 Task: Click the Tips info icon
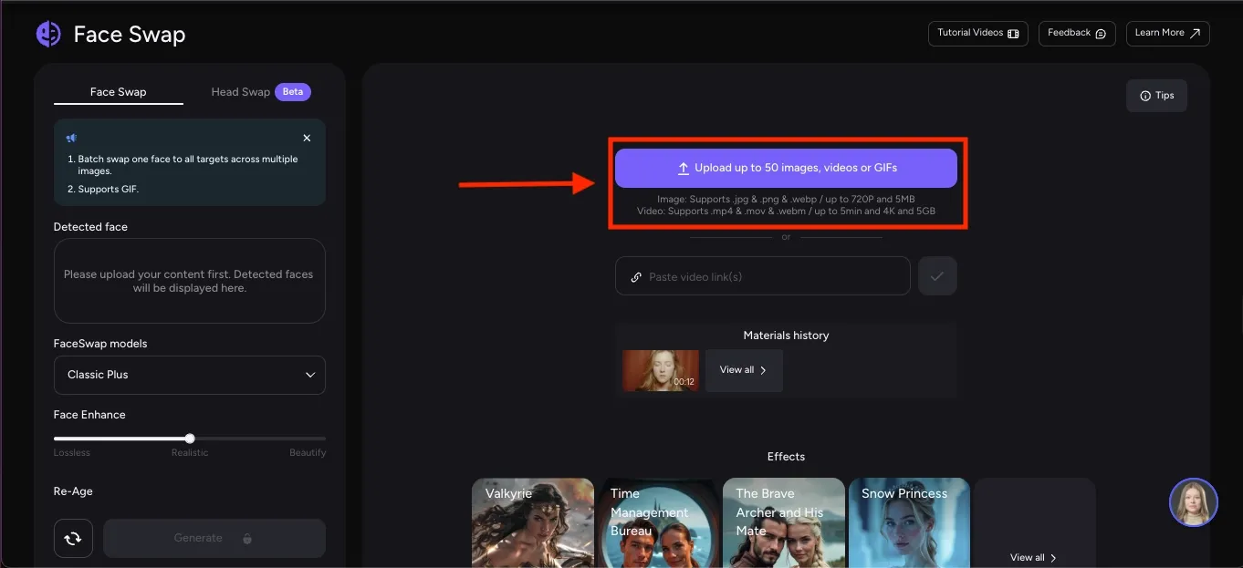1145,96
